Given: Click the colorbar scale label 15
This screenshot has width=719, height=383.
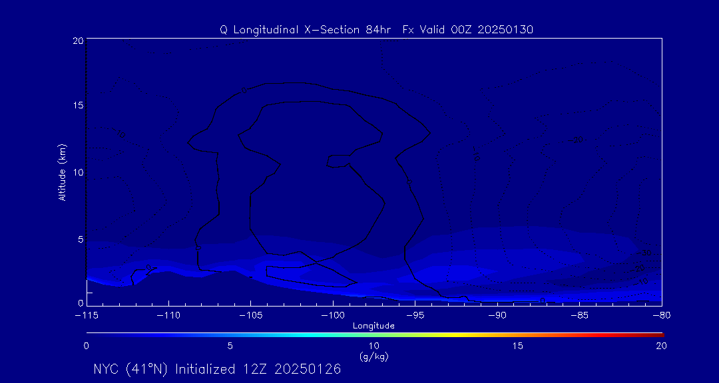Looking at the screenshot, I should pyautogui.click(x=518, y=346).
